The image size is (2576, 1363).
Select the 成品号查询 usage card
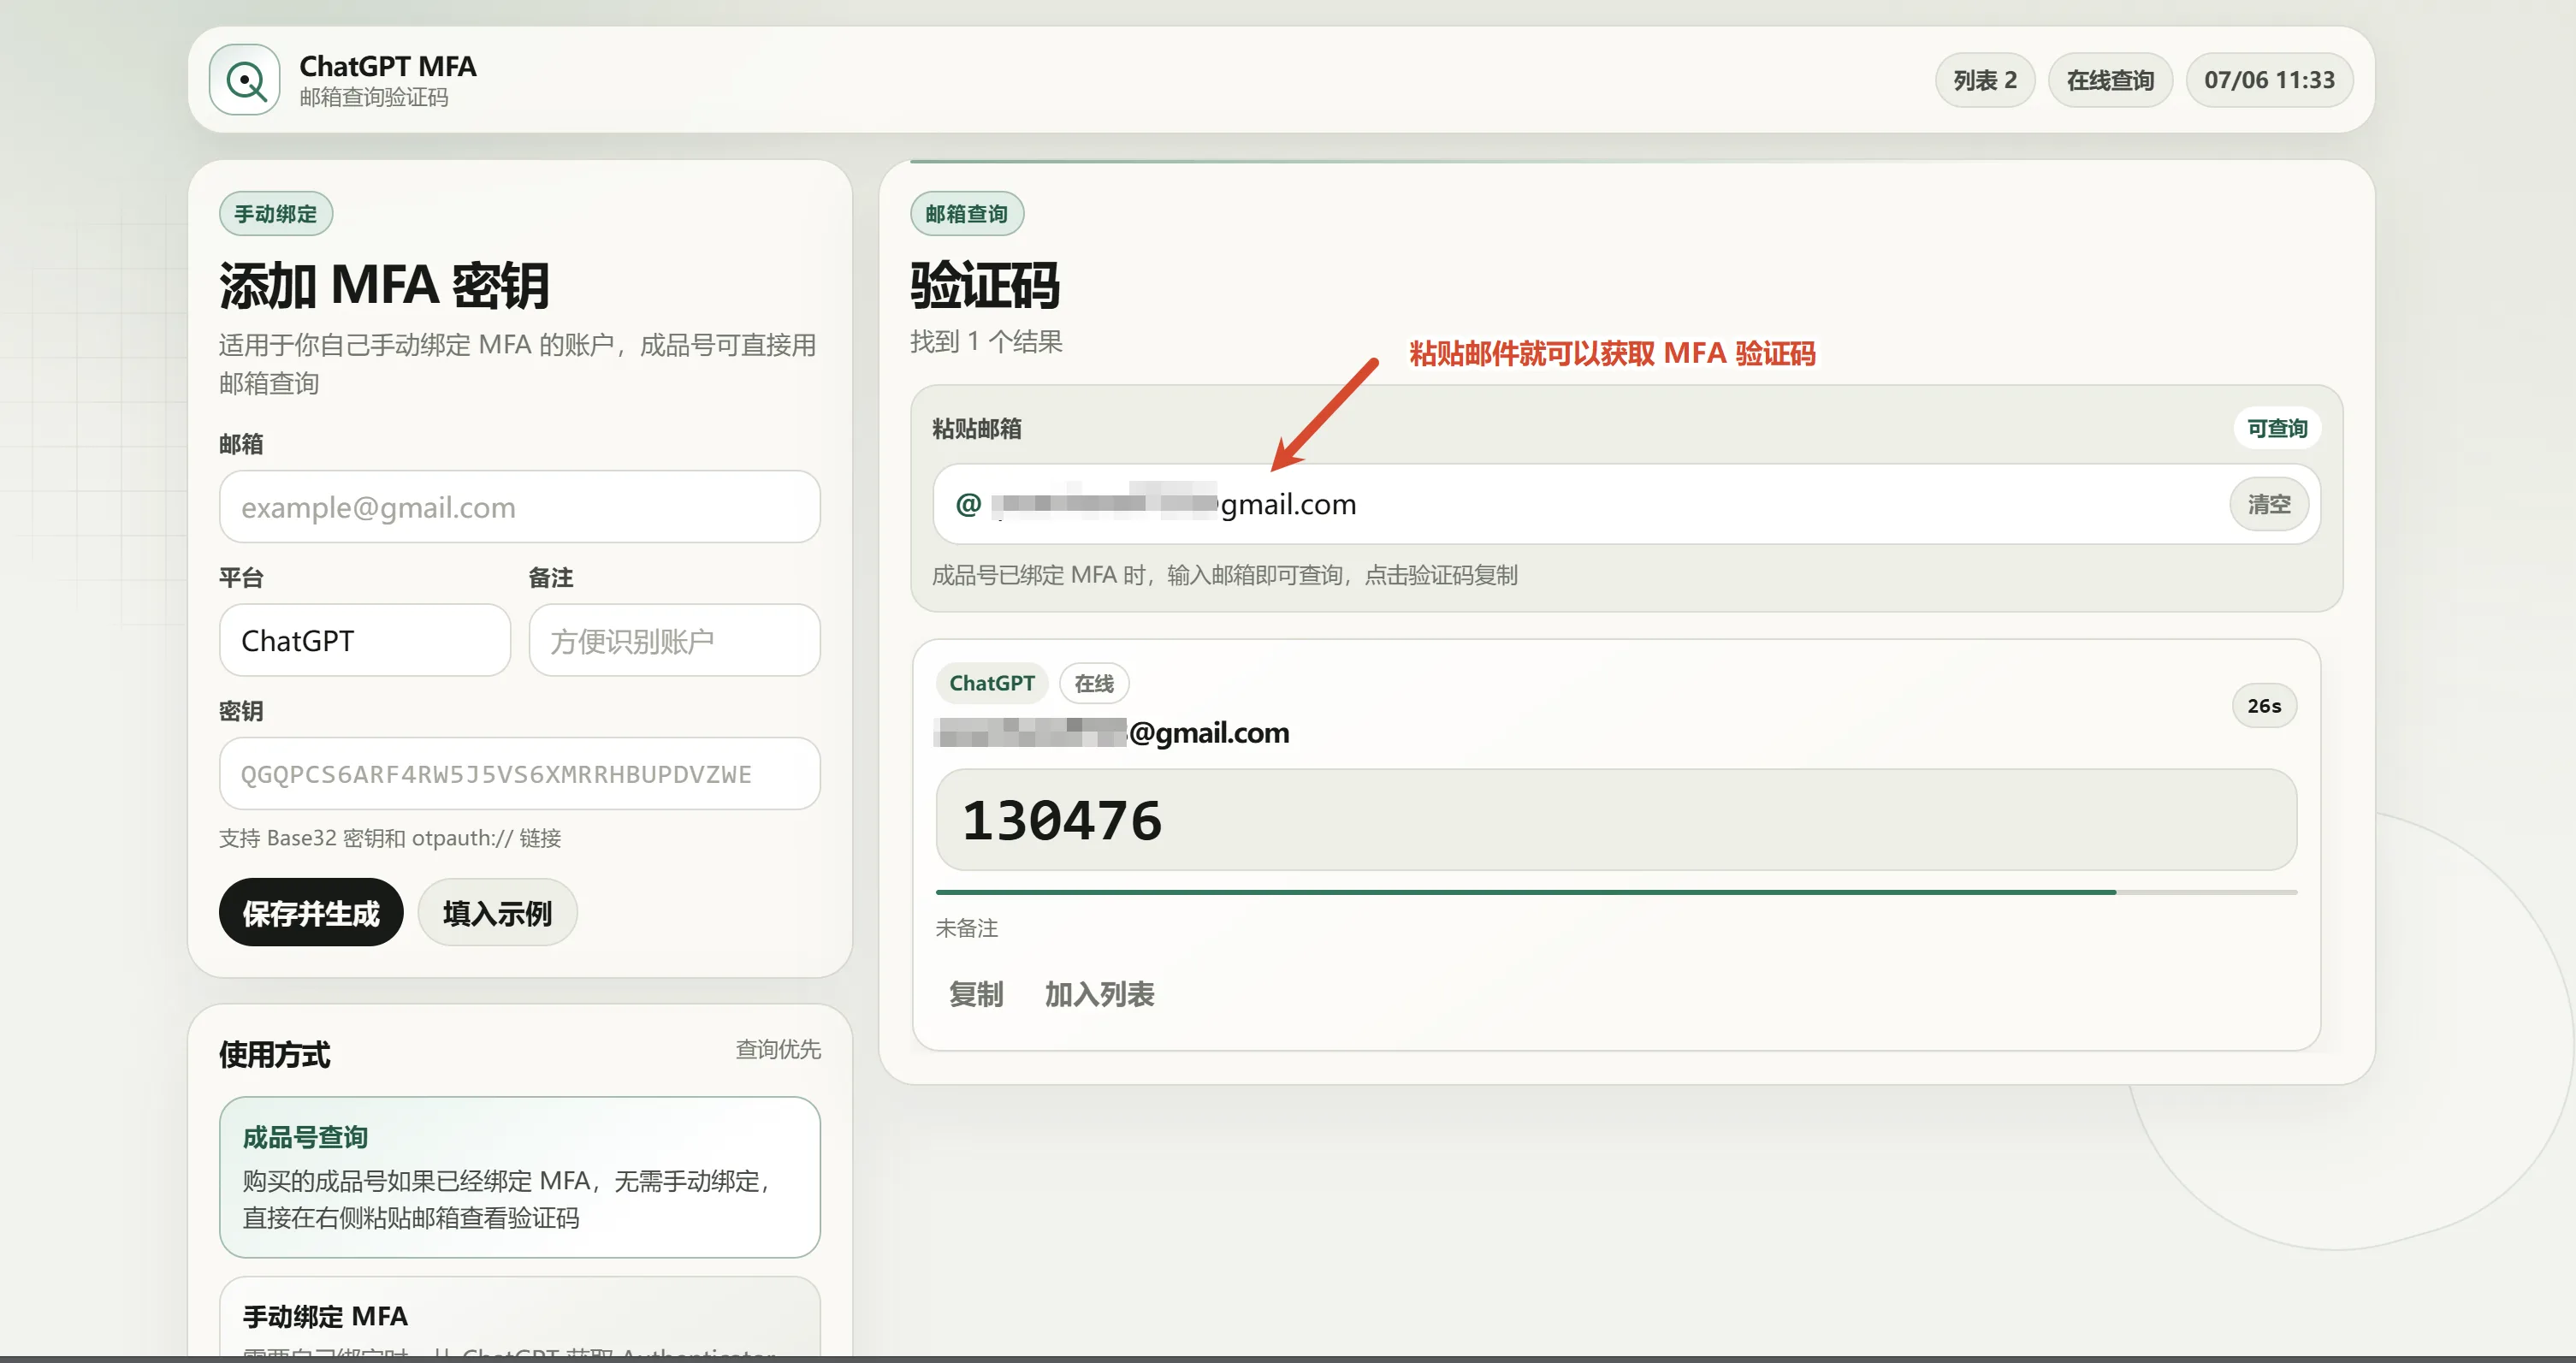point(520,1177)
